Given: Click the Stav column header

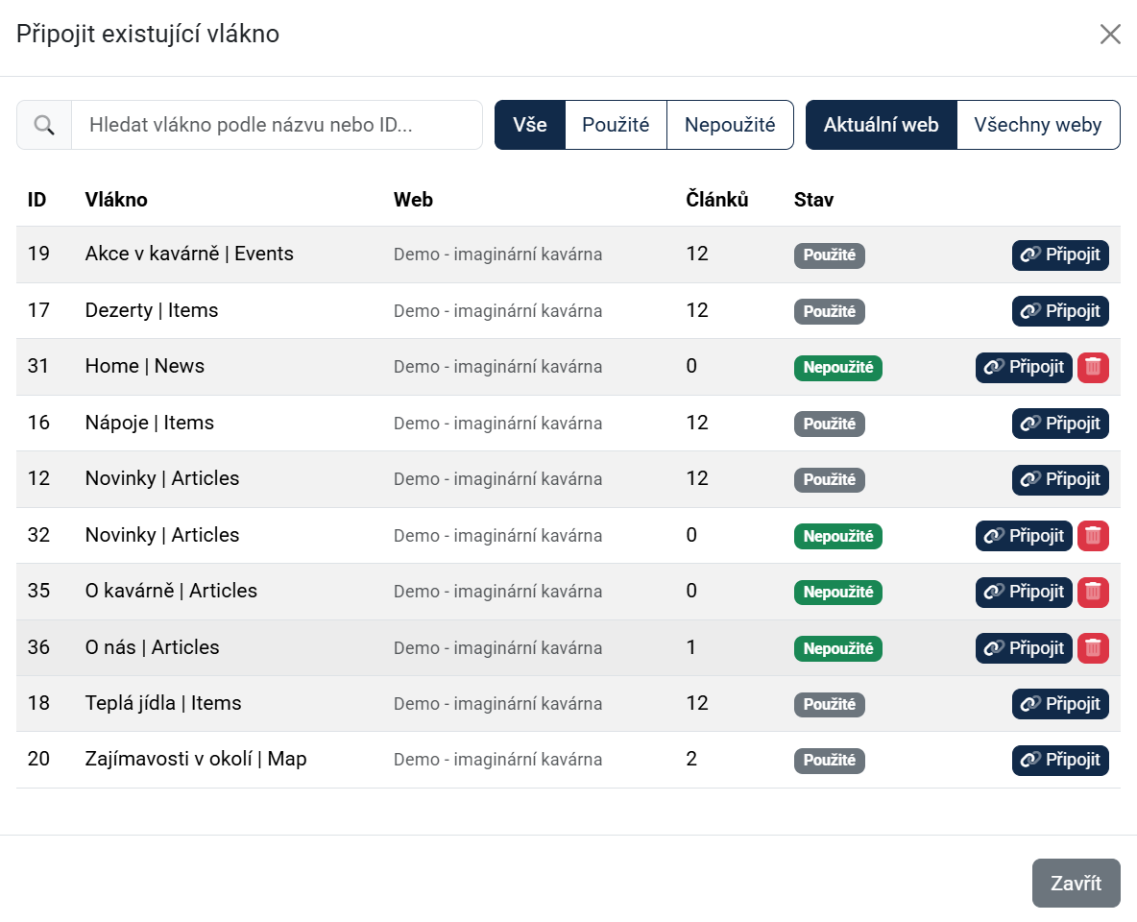Looking at the screenshot, I should 813,200.
